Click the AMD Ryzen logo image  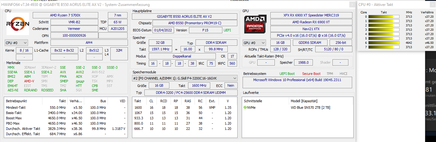(18, 24)
